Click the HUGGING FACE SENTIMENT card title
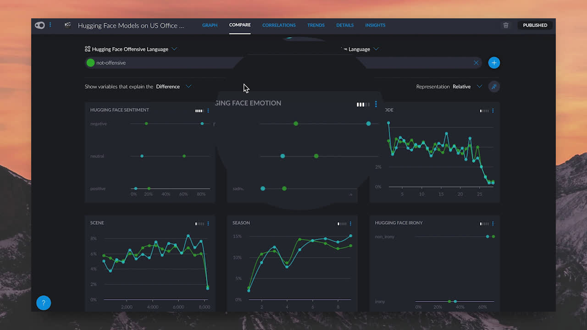The width and height of the screenshot is (587, 330). point(119,110)
